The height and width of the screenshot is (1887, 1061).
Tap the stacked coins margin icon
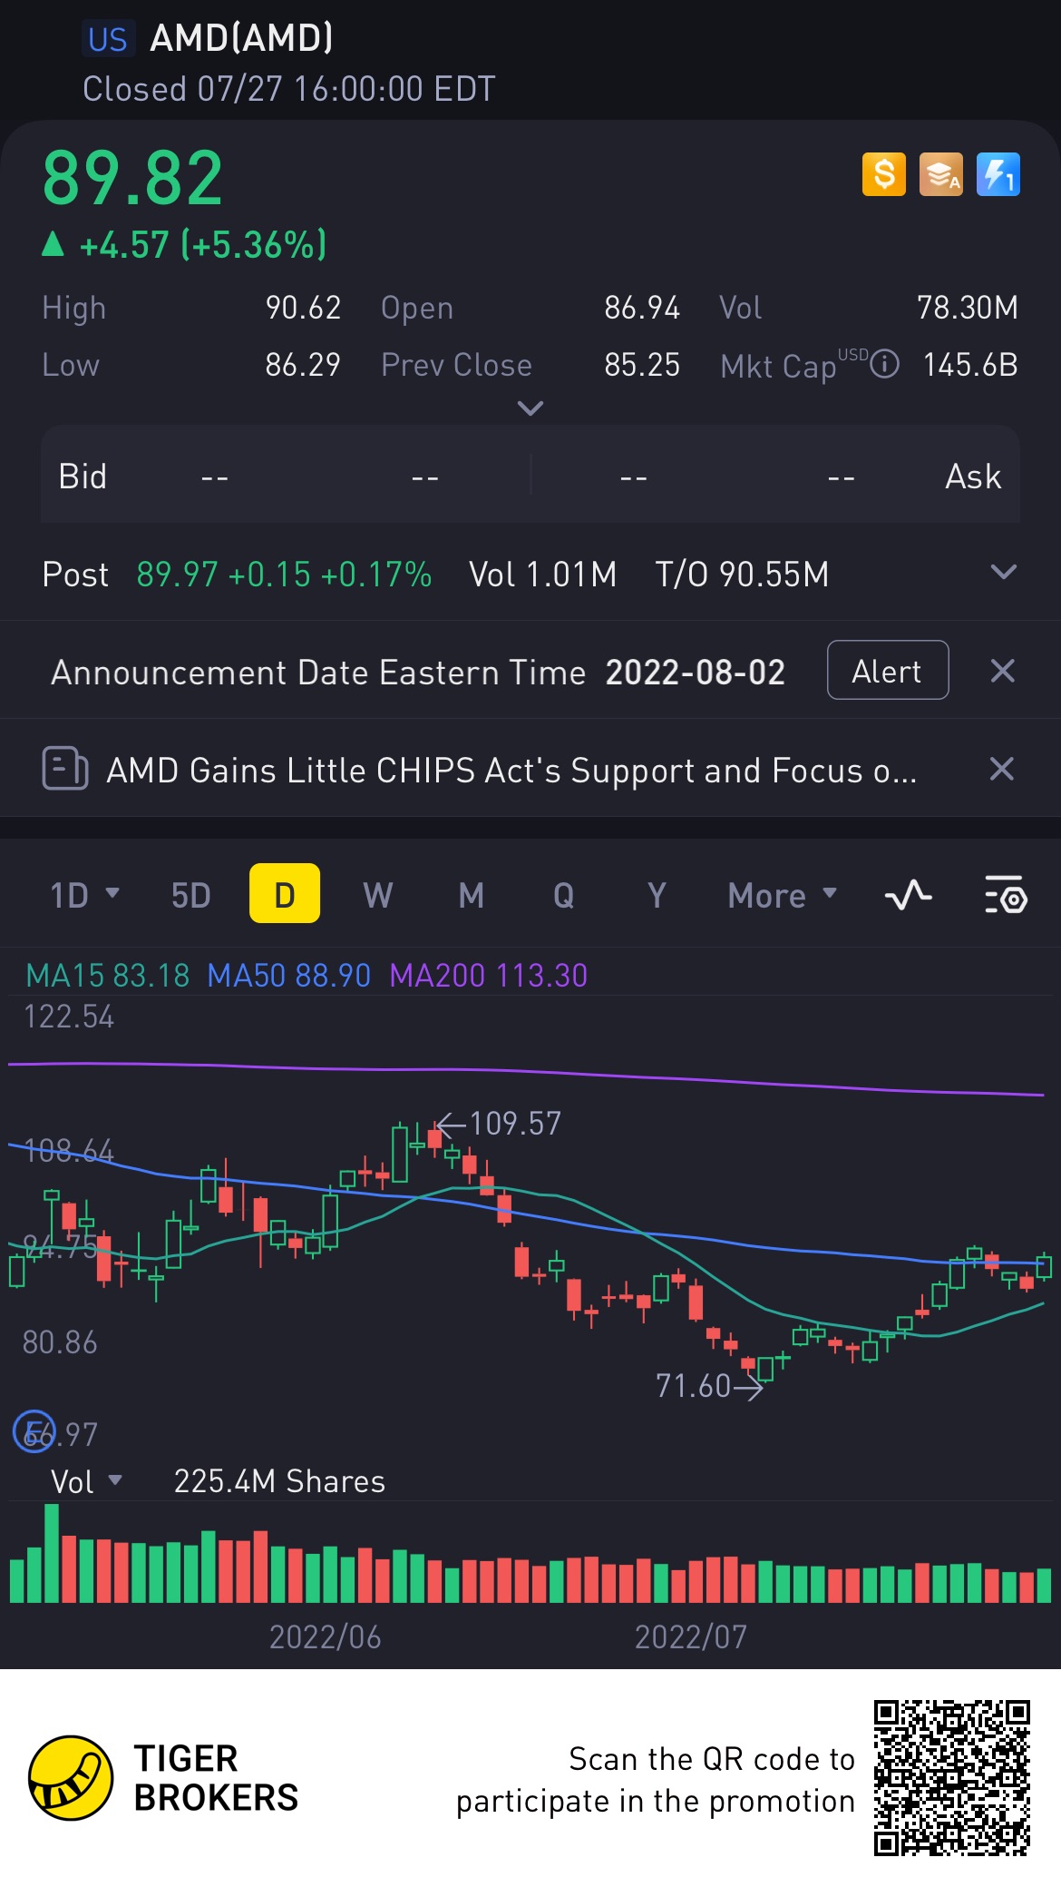(x=940, y=174)
